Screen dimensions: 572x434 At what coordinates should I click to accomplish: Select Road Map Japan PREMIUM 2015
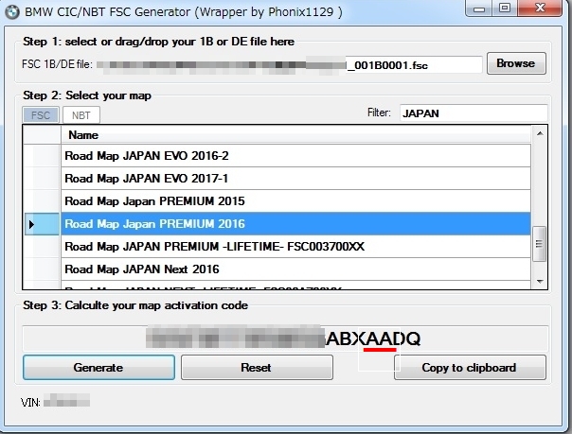295,201
